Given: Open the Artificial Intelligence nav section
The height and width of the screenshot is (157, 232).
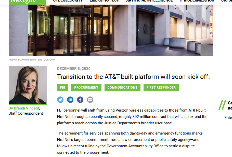Looking at the screenshot, I should tap(149, 1).
